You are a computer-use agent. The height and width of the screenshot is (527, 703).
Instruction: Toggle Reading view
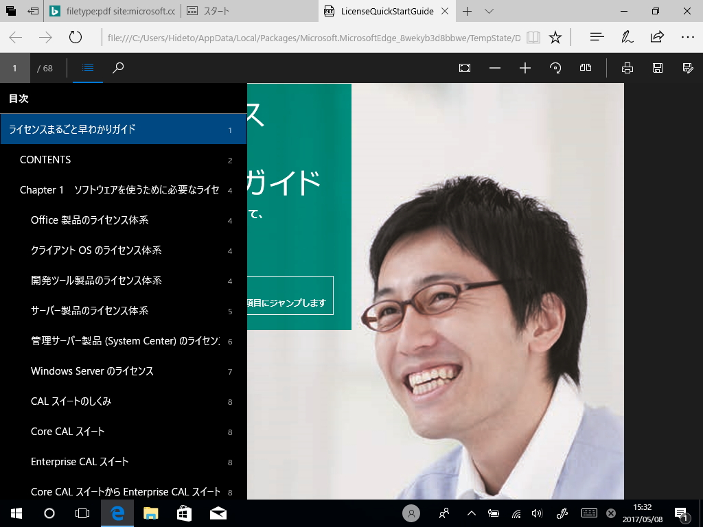[533, 38]
